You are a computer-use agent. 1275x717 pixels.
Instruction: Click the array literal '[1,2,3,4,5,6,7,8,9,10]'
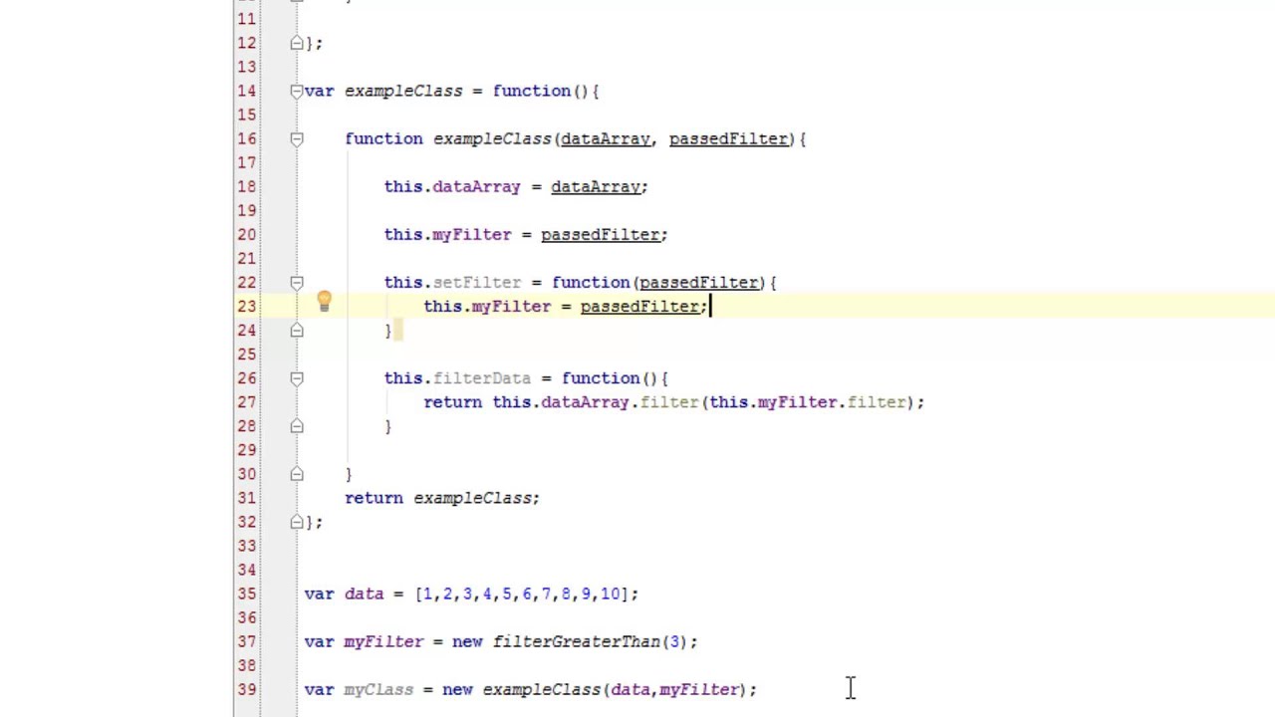click(521, 594)
